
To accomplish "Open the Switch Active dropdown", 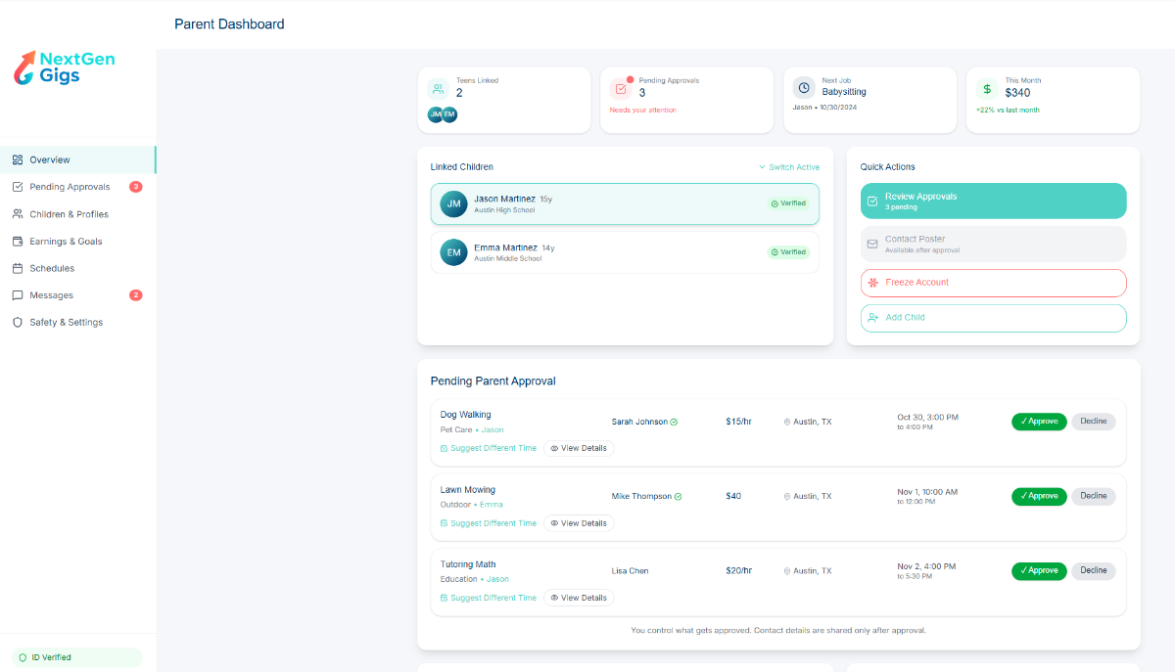I will pos(789,166).
